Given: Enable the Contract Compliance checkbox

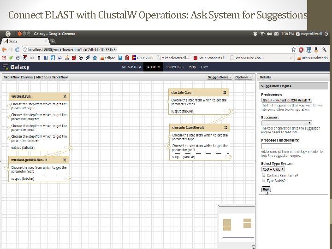Looking at the screenshot, I should pos(264,175).
